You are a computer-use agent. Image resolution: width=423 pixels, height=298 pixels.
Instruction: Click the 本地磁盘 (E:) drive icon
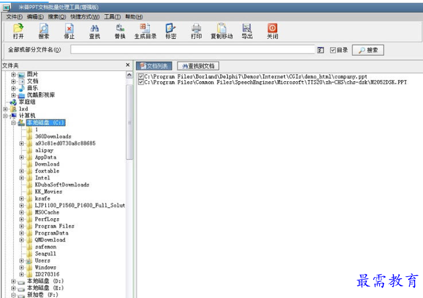(21, 289)
